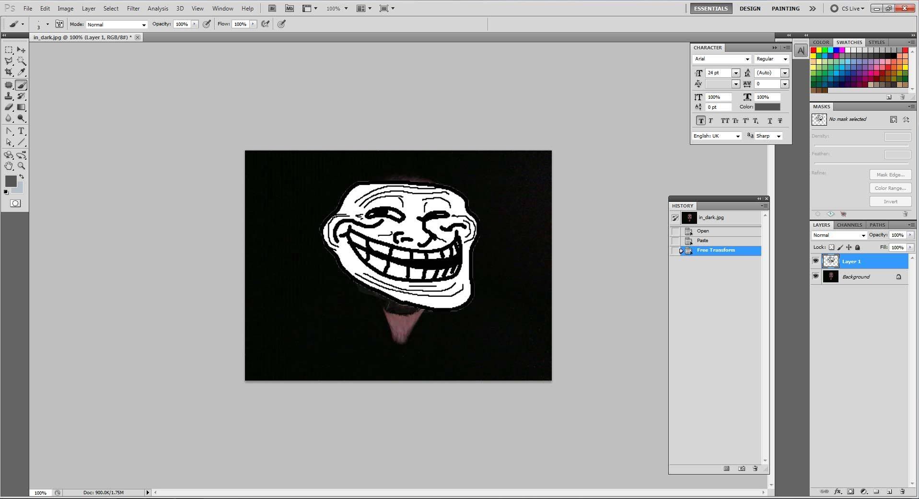Toggle Underline in Character panel
This screenshot has width=919, height=499.
coord(769,121)
